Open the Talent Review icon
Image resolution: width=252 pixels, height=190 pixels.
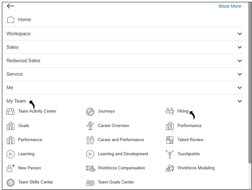[170, 140]
